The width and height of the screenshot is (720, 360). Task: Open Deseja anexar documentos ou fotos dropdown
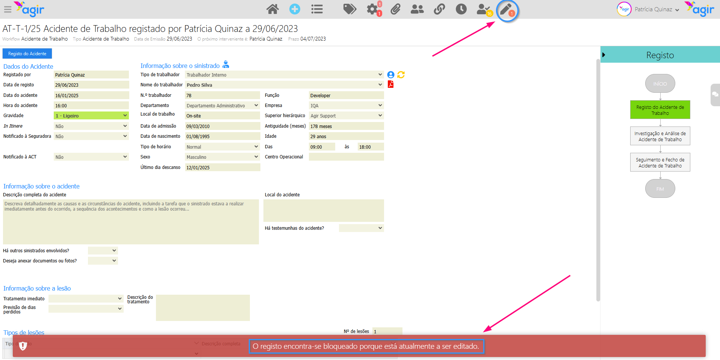(x=103, y=261)
